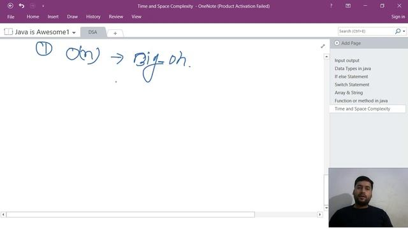Open the History ribbon tab
Image resolution: width=408 pixels, height=229 pixels.
tap(93, 17)
